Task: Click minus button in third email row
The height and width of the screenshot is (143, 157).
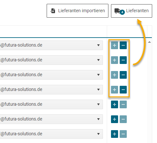Action: click(123, 75)
